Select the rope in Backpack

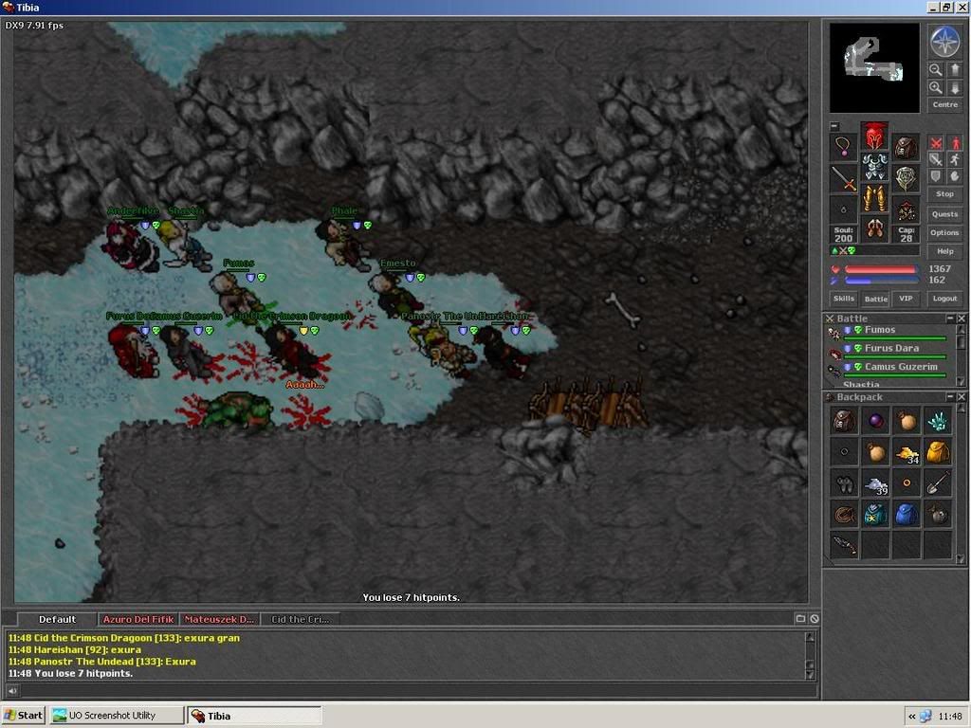pyautogui.click(x=844, y=515)
